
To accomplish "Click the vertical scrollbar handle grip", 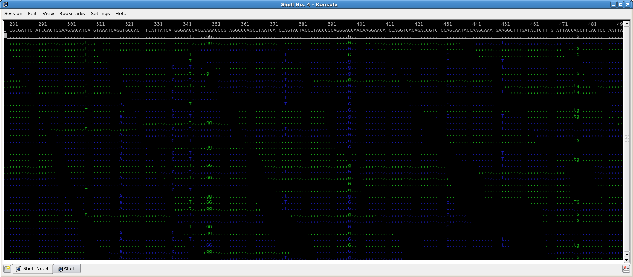I will [627, 139].
